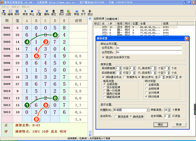Click the 关于 about toolbar icon

coord(83,13)
